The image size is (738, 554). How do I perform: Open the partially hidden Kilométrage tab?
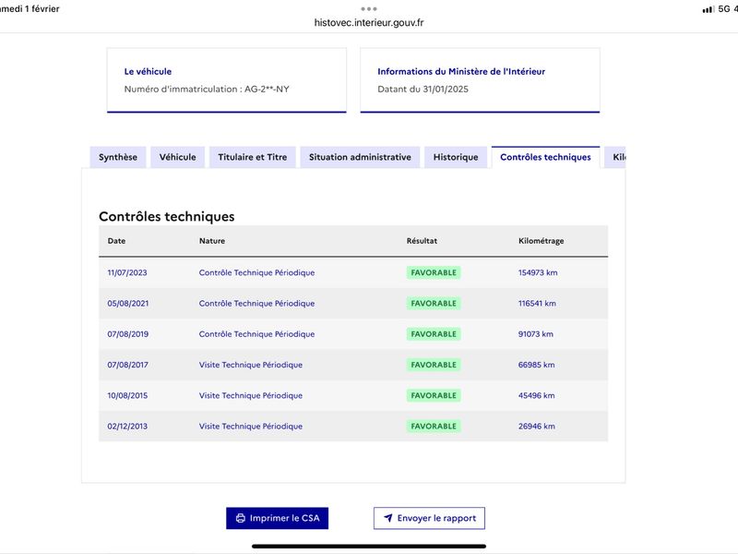tap(615, 157)
